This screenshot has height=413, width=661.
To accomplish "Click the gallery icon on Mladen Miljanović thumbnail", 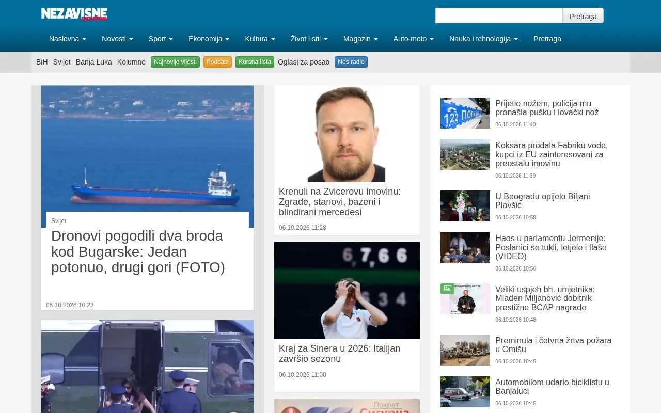I will tap(447, 288).
